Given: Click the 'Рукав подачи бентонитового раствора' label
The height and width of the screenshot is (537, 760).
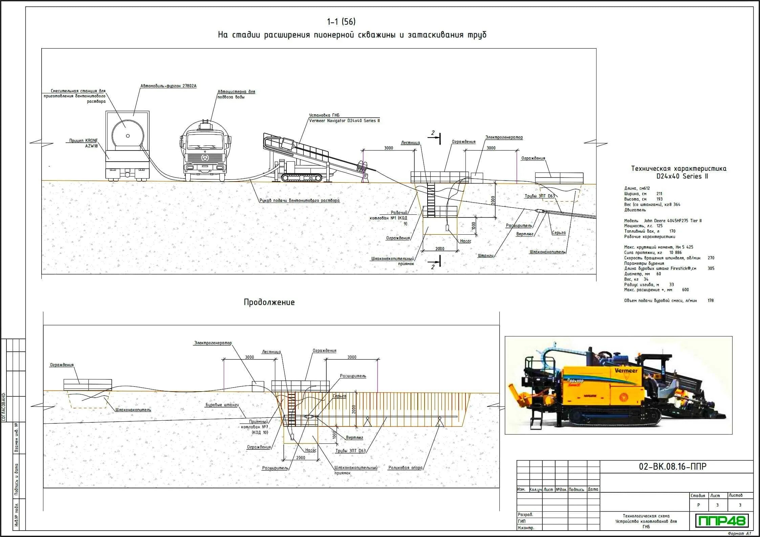Looking at the screenshot, I should [x=299, y=201].
